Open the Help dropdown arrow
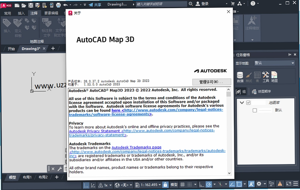This screenshot has width=300, height=190. pyautogui.click(x=258, y=4)
